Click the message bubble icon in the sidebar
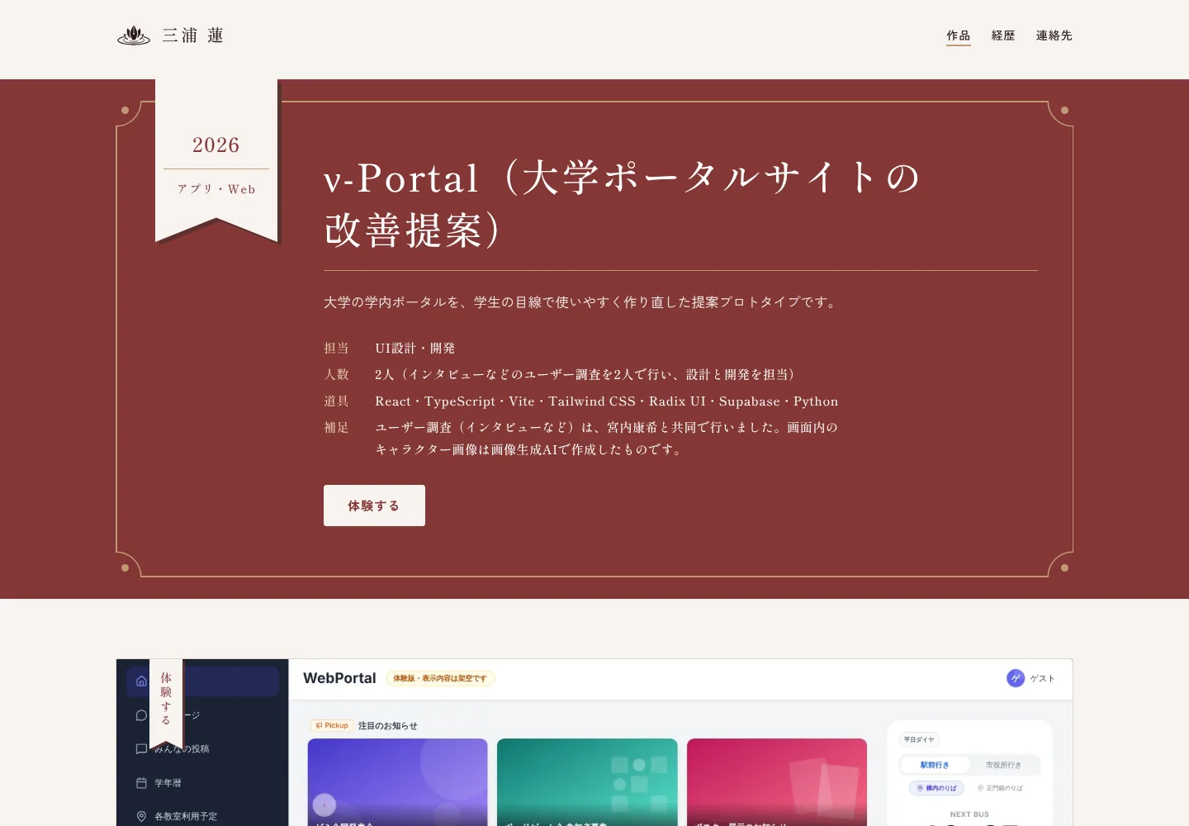The height and width of the screenshot is (826, 1189). point(141,715)
